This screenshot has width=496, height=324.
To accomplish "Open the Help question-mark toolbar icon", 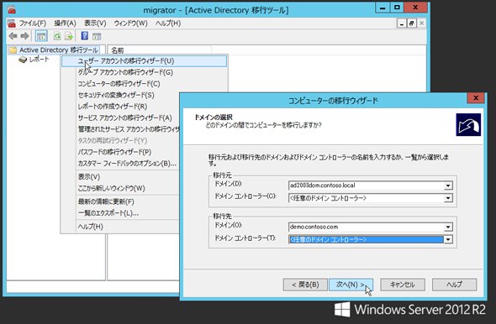I will [84, 36].
